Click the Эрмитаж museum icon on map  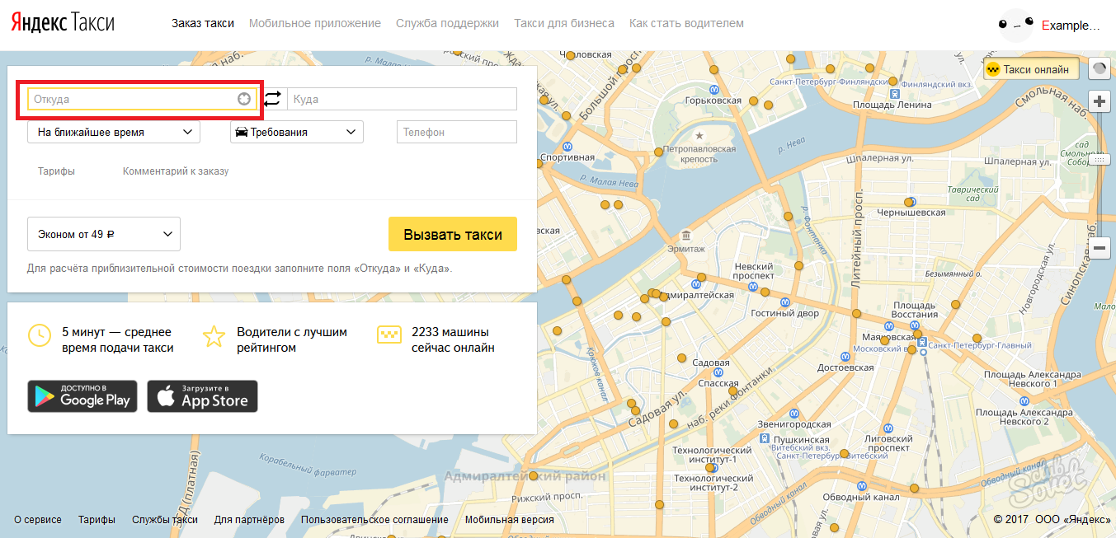[x=685, y=236]
